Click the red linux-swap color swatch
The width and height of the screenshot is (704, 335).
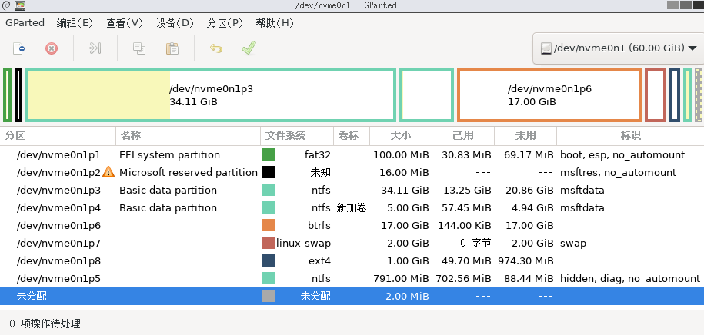[269, 243]
